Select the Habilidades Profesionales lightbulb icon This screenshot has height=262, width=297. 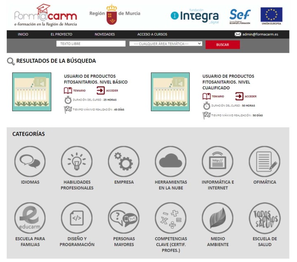(x=77, y=161)
